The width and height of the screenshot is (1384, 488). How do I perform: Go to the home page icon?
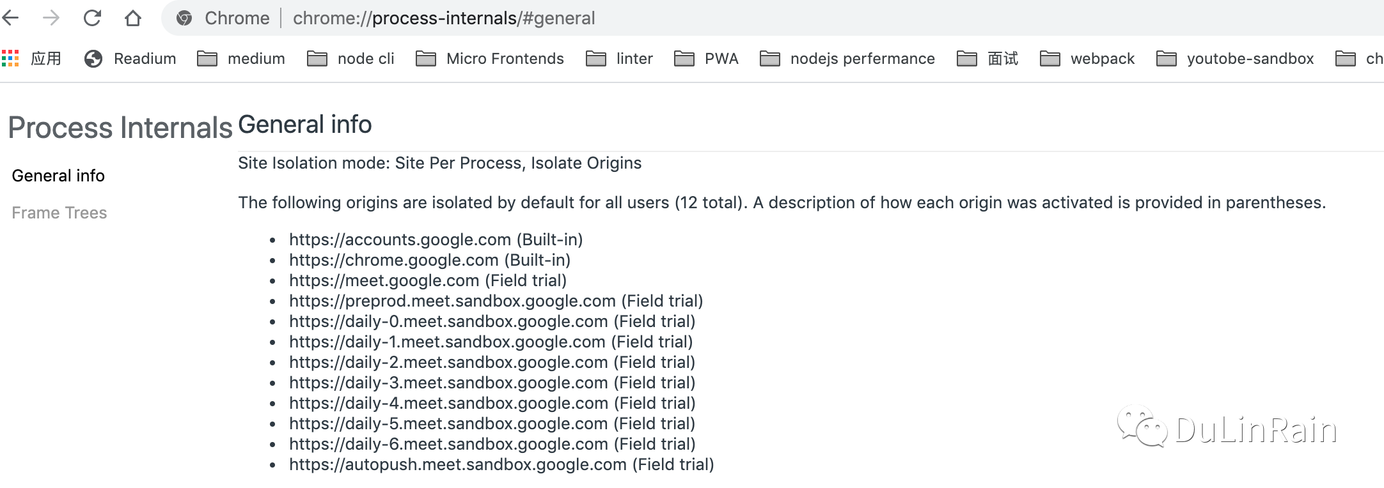coord(133,18)
